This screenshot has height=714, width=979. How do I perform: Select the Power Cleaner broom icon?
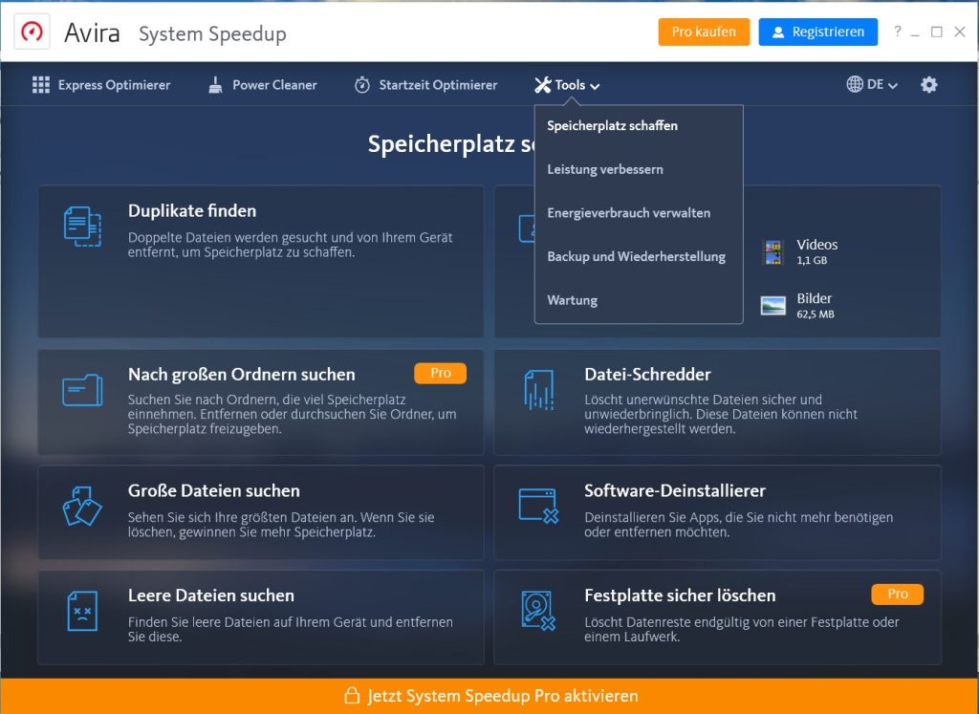[215, 85]
